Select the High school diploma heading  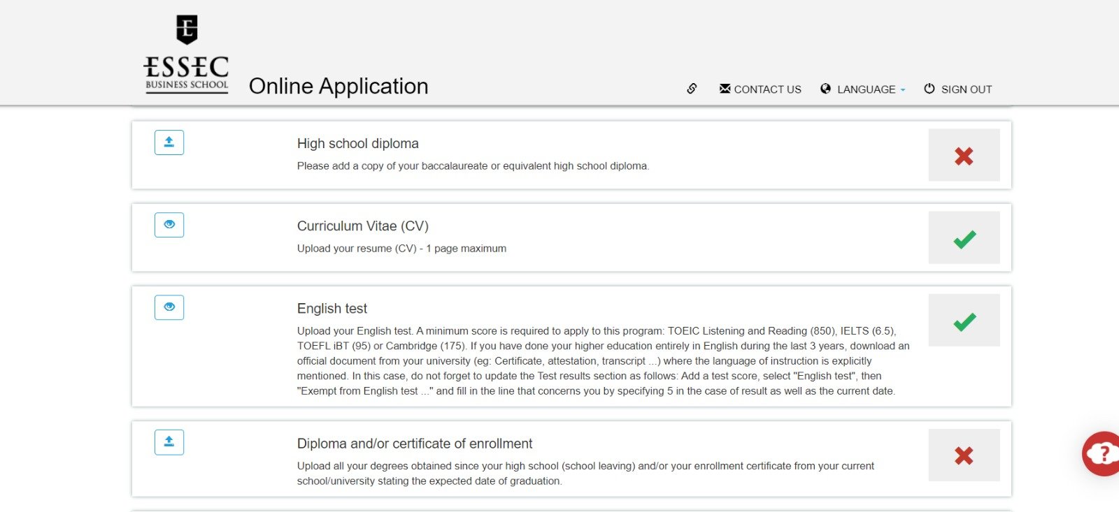click(x=357, y=143)
